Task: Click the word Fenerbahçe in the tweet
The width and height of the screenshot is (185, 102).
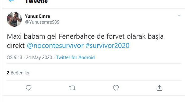Action: (77, 36)
